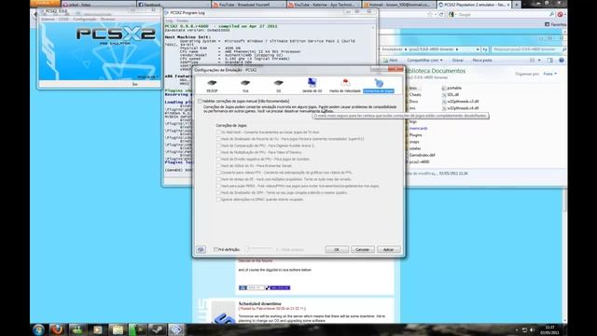Select the 'Cheats' folder

(x=415, y=94)
